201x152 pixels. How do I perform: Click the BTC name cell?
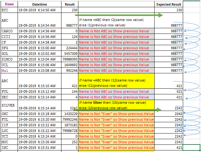(x=9, y=10)
